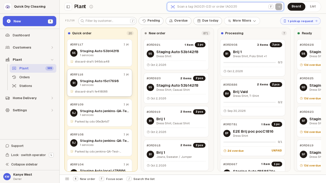The height and width of the screenshot is (183, 326).
Task: Expand the Settings section
Action: 30,110
